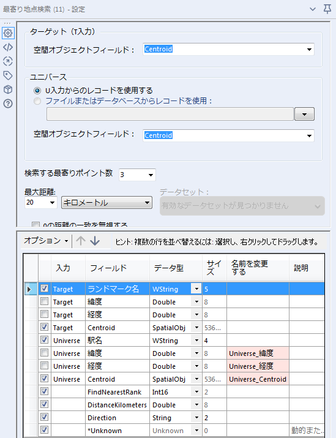
Task: Click the description cell of *Unknown row
Action: (x=307, y=431)
